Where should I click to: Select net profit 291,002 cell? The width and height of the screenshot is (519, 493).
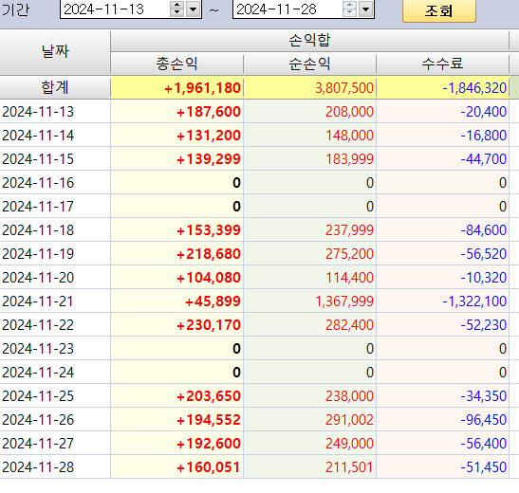point(310,420)
